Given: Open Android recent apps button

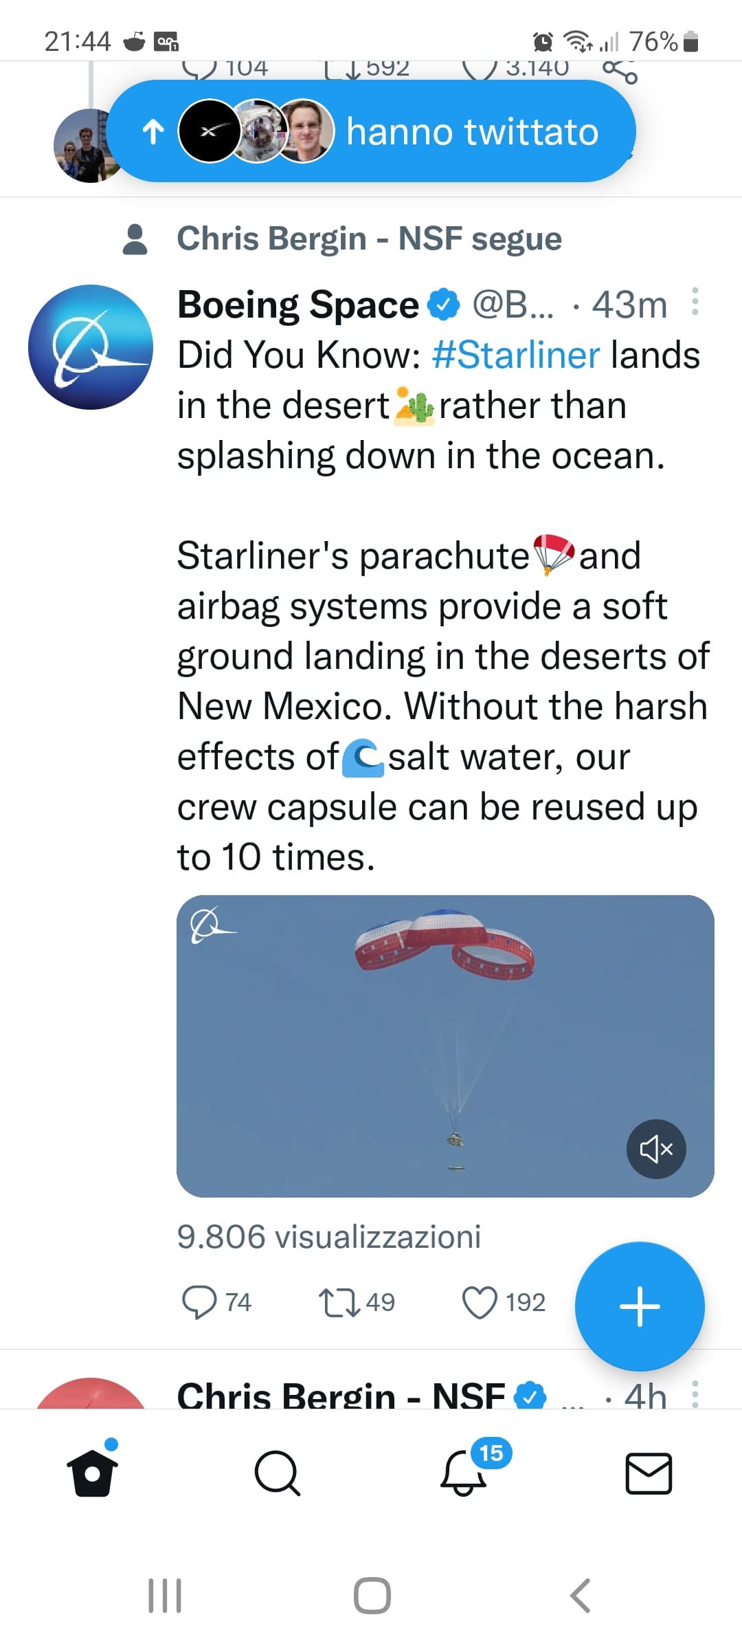Looking at the screenshot, I should pos(165,1595).
